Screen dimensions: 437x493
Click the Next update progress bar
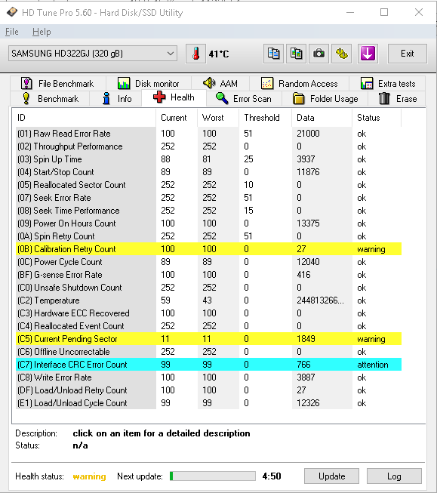pyautogui.click(x=213, y=476)
